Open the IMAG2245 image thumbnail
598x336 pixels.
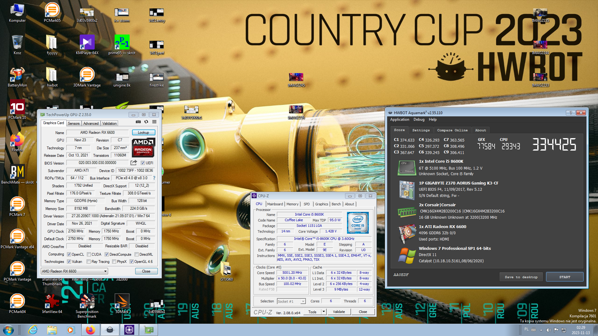[296, 80]
